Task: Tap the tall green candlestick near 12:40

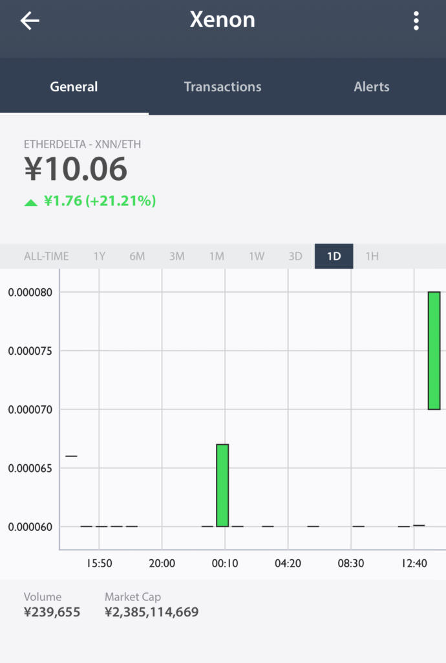Action: 434,350
